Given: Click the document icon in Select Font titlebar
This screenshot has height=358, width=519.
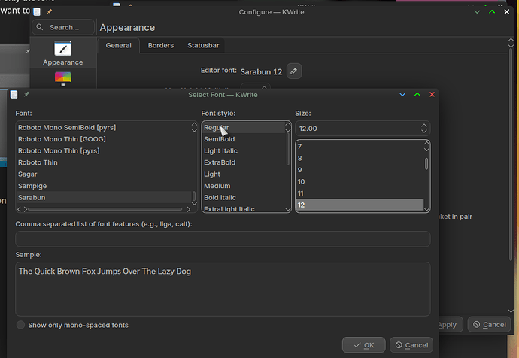Looking at the screenshot, I should point(14,94).
